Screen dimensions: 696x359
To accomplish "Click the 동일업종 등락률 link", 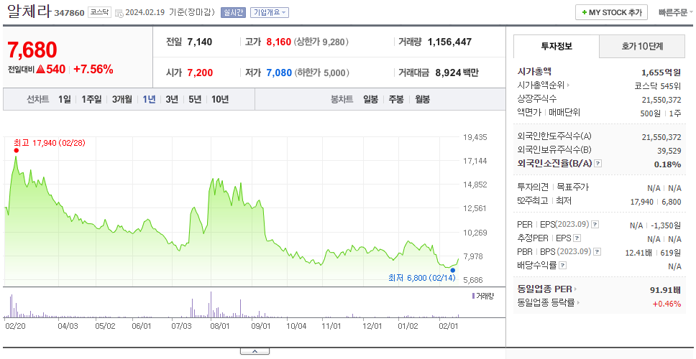I will coord(546,303).
